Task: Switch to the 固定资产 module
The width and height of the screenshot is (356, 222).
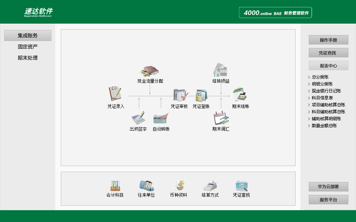Action: [x=27, y=46]
